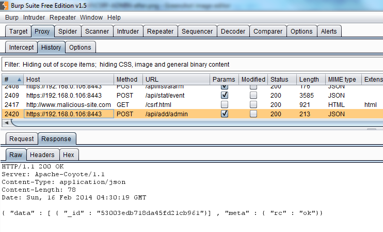Screen dimensions: 383x232
Task: Sort history by Length column
Action: [x=311, y=80]
